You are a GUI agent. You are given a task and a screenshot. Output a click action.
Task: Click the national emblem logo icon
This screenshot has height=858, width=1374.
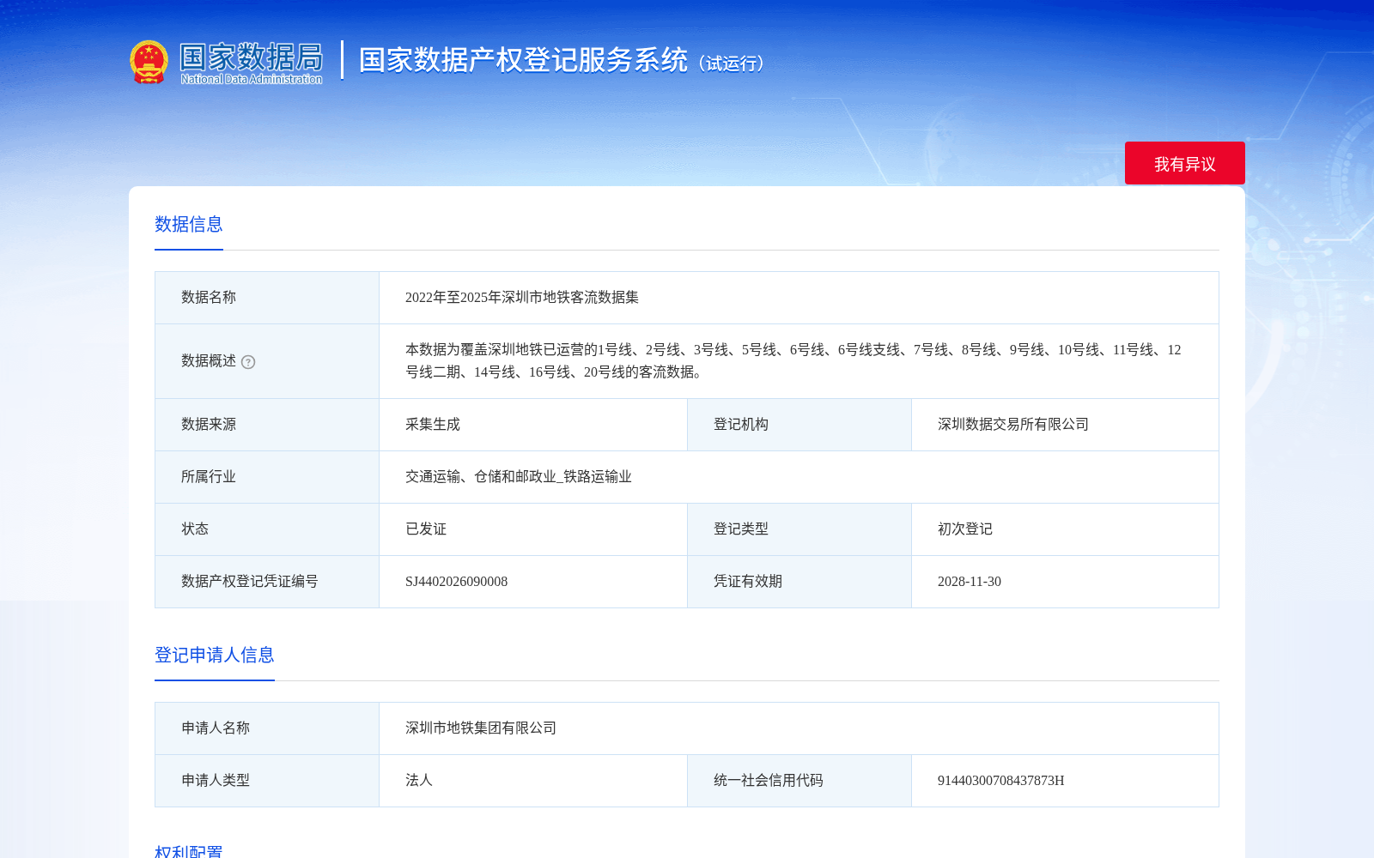coord(149,62)
